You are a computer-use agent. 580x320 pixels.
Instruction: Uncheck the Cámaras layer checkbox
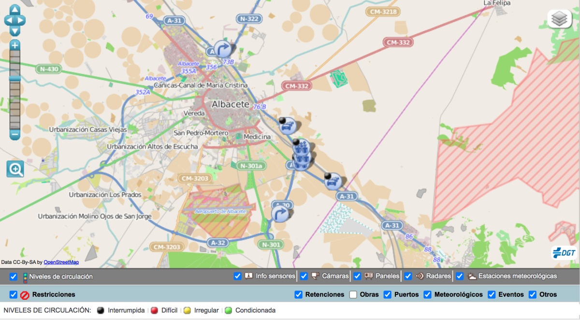304,276
